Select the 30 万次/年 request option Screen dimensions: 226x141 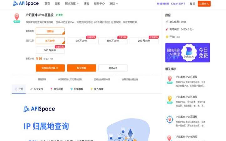tap(81, 41)
